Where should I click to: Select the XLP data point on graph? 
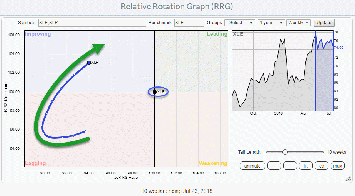(x=89, y=63)
